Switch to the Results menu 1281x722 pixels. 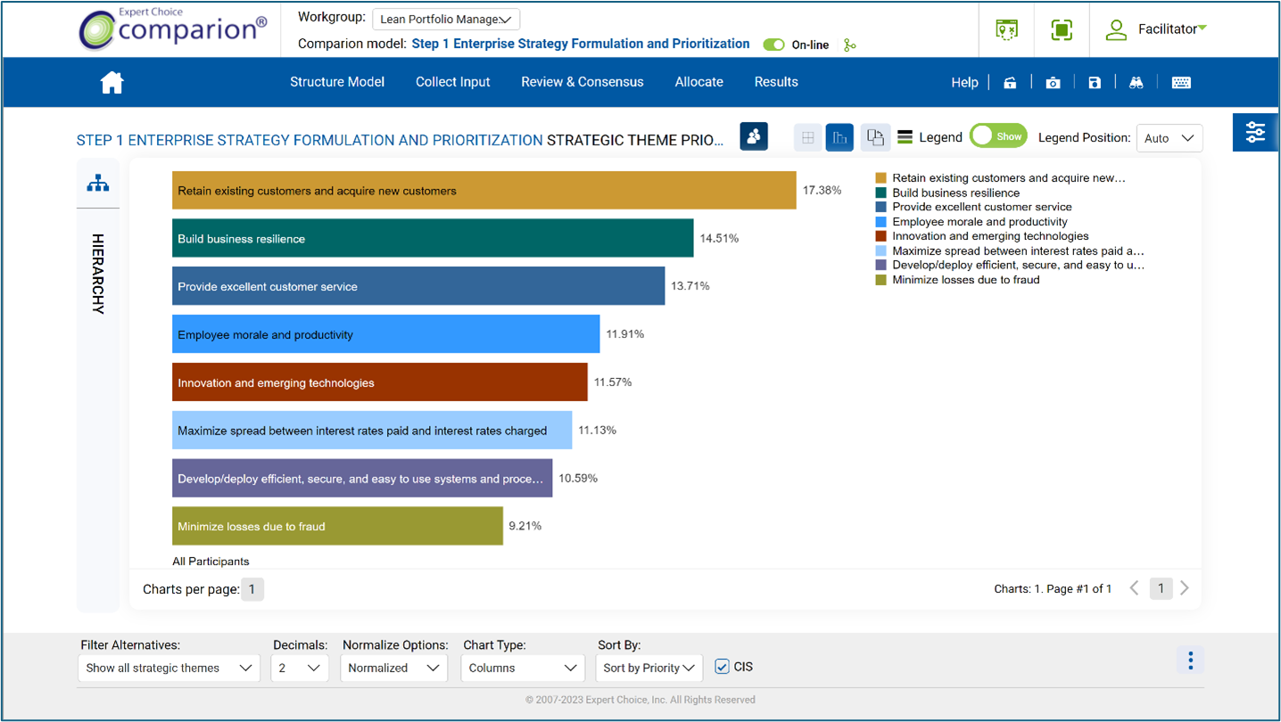(775, 82)
